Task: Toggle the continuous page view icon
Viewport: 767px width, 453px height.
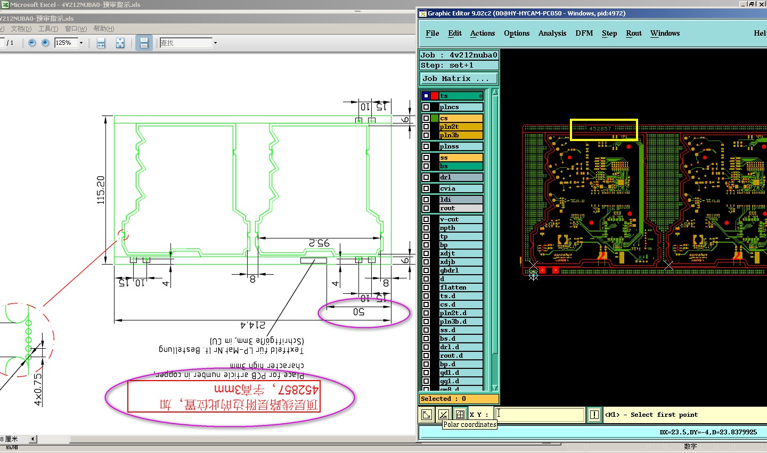Action: click(x=144, y=43)
